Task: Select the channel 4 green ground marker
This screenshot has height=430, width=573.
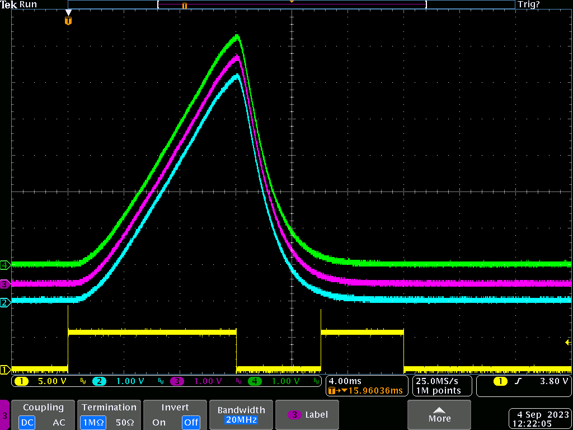Action: pyautogui.click(x=5, y=264)
